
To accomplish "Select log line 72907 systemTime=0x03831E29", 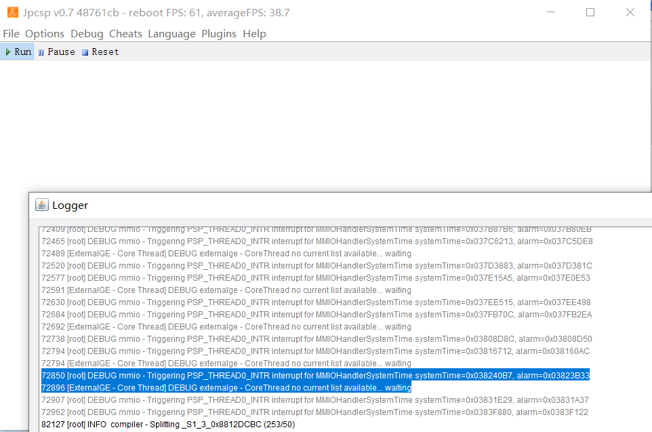I will click(x=315, y=400).
